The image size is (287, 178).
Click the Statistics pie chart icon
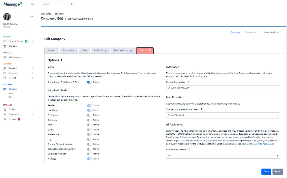pos(5,73)
